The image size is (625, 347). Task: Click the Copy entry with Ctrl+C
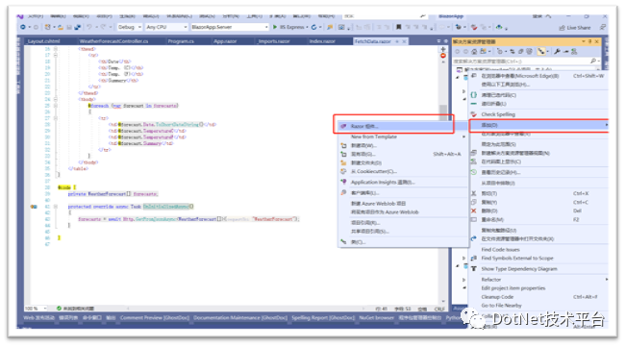point(538,202)
